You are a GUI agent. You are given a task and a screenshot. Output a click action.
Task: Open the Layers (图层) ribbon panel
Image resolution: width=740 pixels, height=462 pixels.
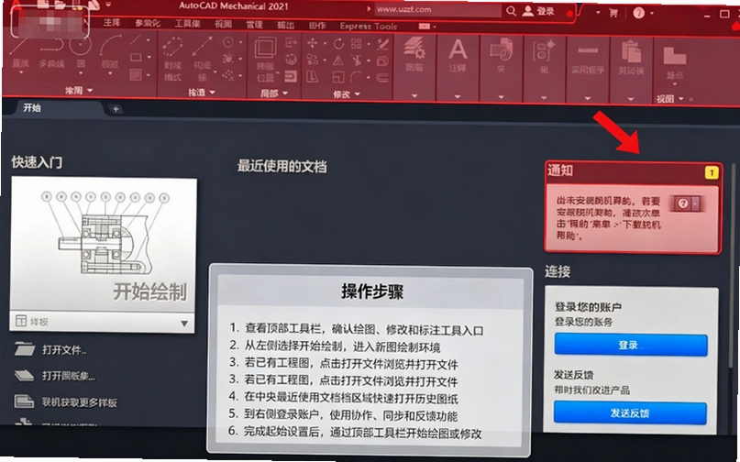click(x=414, y=54)
